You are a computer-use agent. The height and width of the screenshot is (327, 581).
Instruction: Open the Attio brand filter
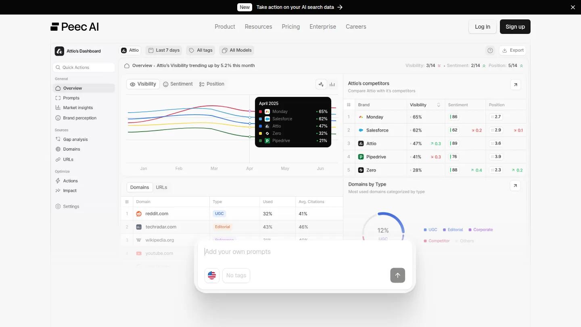130,50
